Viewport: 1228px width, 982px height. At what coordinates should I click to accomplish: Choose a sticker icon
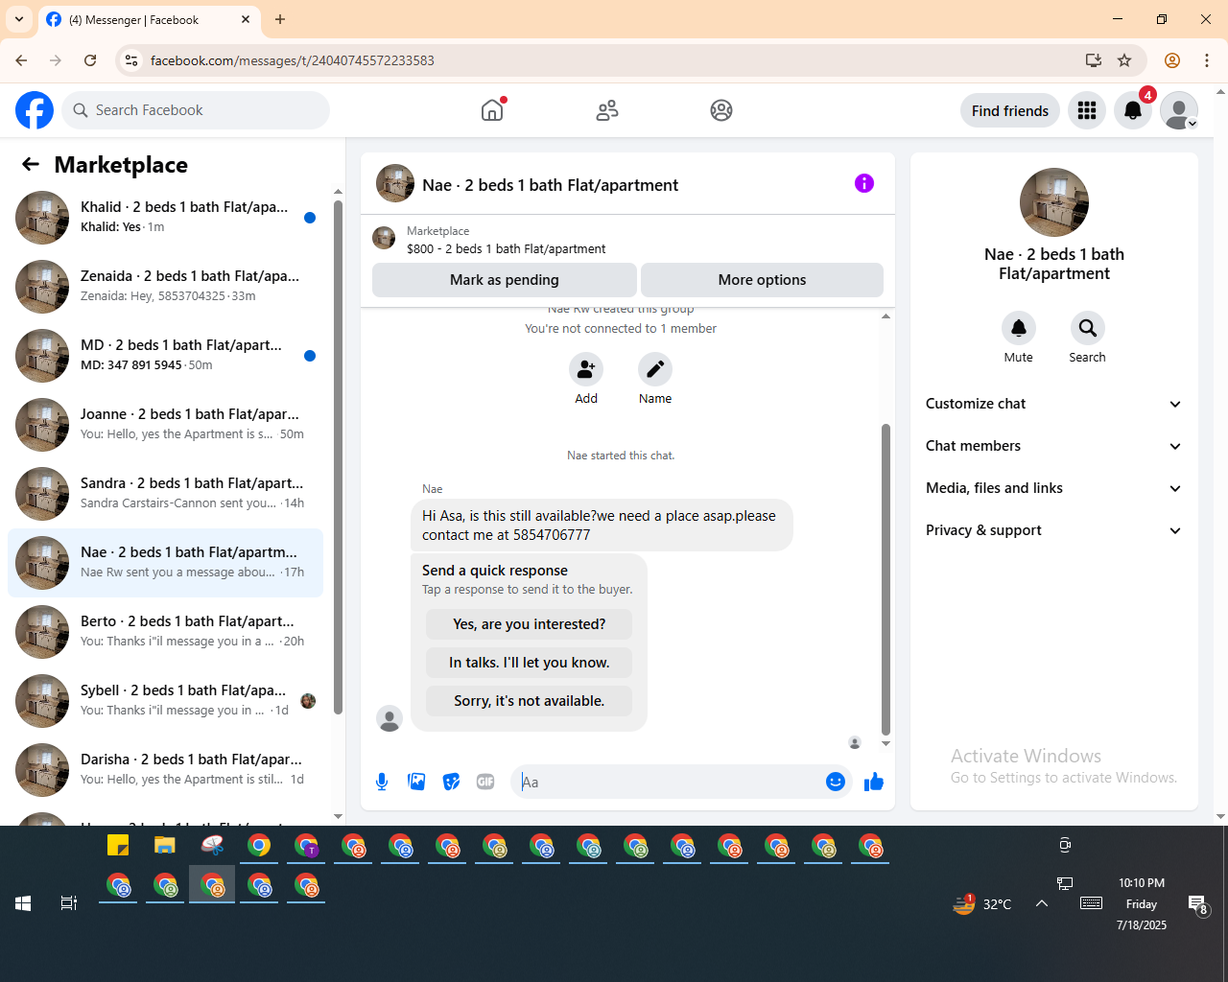[x=451, y=782]
